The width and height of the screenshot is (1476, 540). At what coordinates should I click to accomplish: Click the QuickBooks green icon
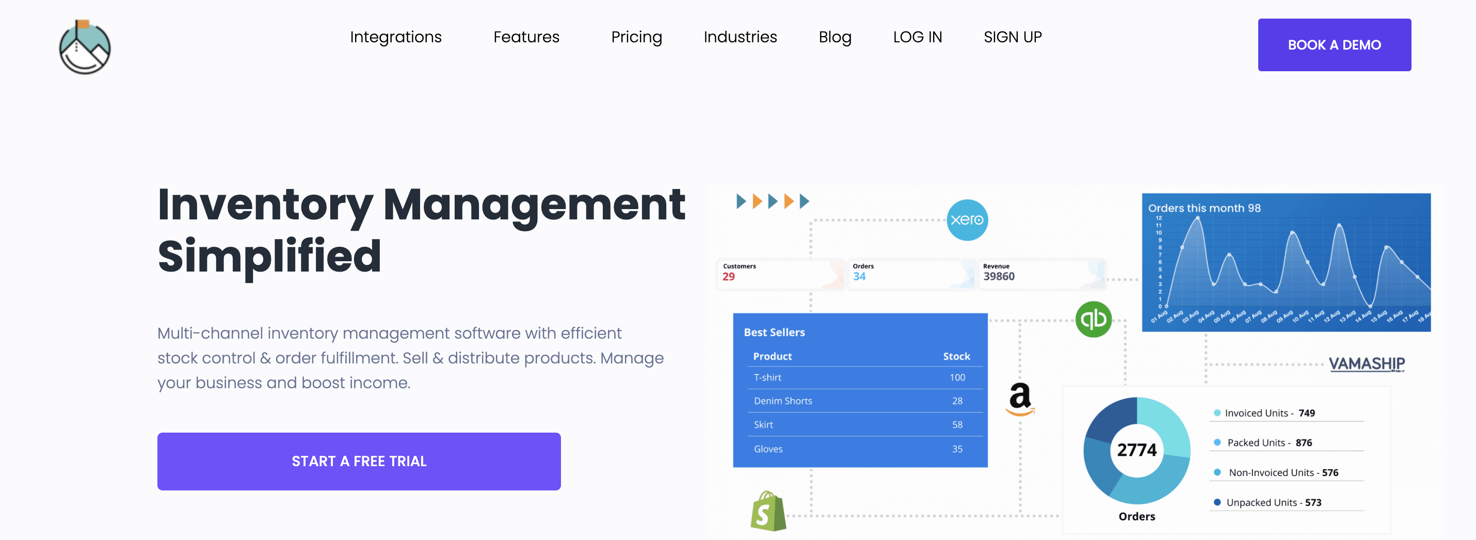pos(1093,319)
